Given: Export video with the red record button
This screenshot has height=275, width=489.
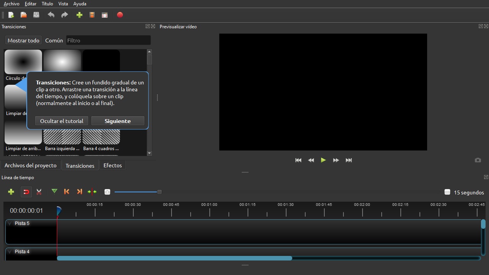Looking at the screenshot, I should (x=120, y=15).
